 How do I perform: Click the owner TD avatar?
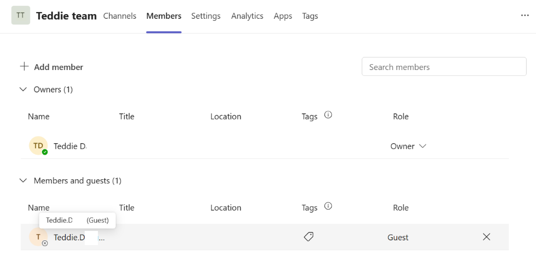coord(38,146)
